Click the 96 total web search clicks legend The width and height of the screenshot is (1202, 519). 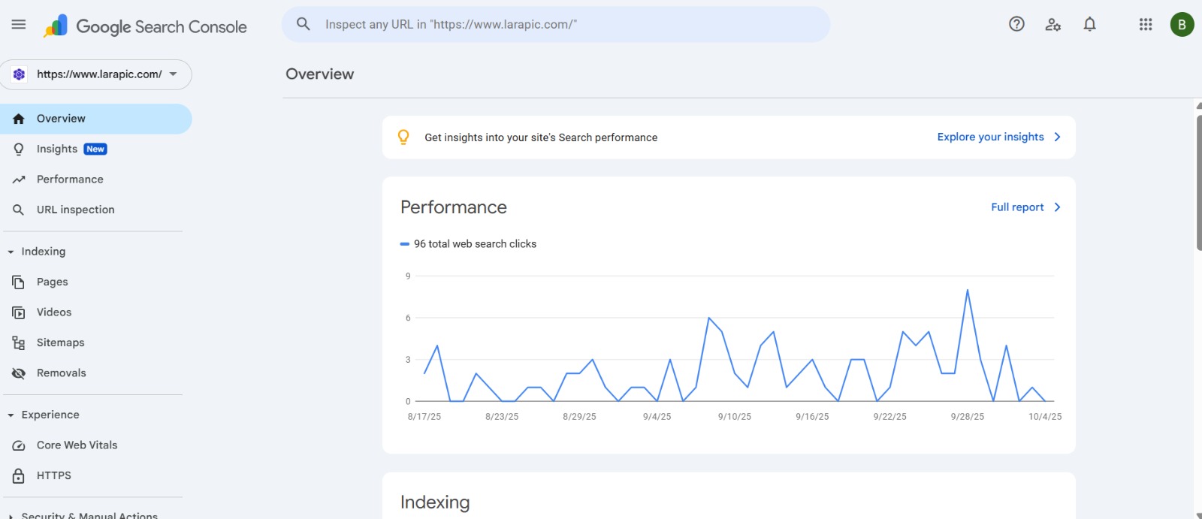click(474, 244)
